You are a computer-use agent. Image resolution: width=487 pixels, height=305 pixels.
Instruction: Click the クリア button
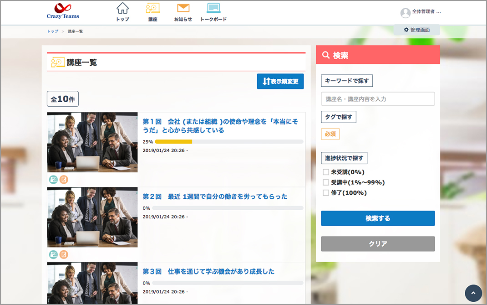pyautogui.click(x=378, y=244)
